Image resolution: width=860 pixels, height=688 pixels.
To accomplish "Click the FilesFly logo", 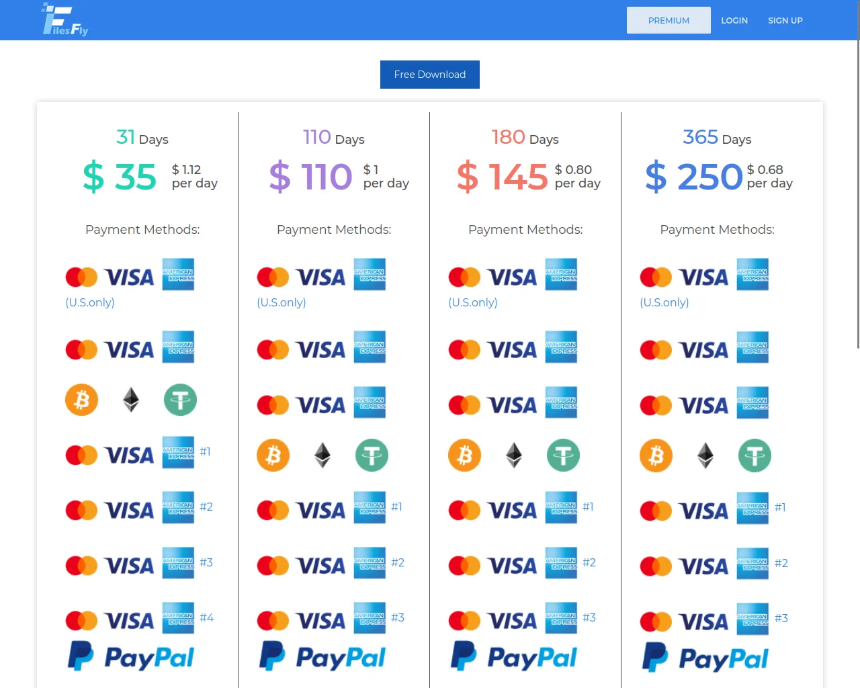I will (x=65, y=20).
